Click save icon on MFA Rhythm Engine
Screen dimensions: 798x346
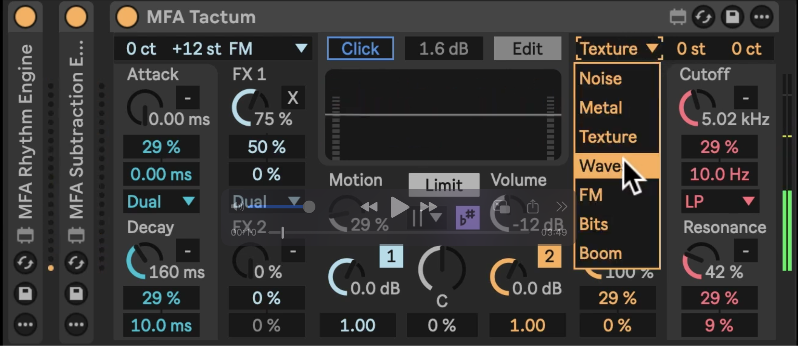[x=25, y=294]
